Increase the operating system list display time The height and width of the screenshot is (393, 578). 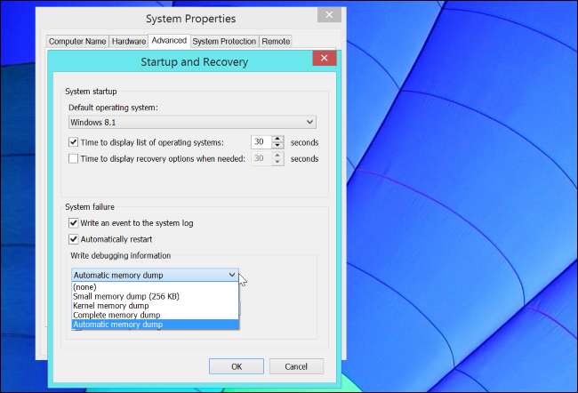coord(278,139)
